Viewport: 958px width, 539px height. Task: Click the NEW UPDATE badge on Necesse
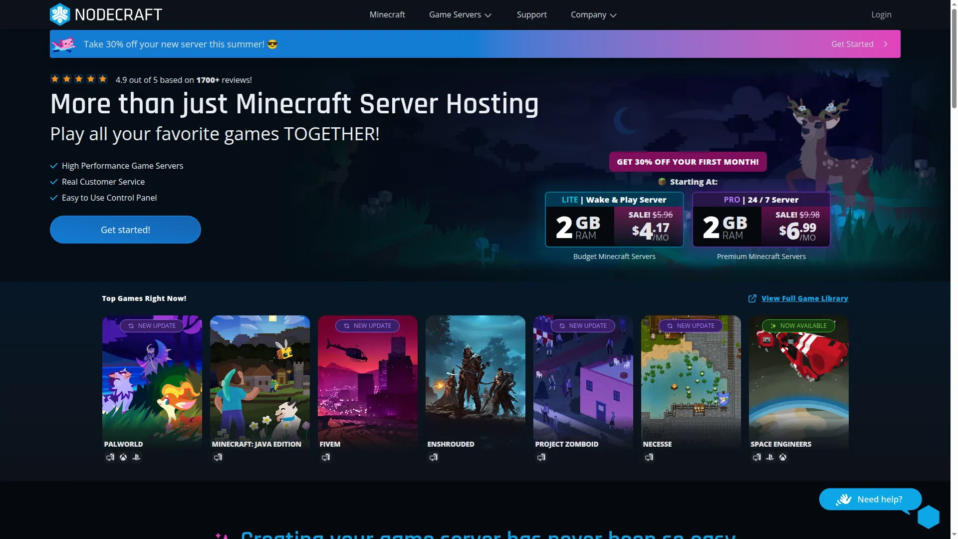[x=691, y=326]
